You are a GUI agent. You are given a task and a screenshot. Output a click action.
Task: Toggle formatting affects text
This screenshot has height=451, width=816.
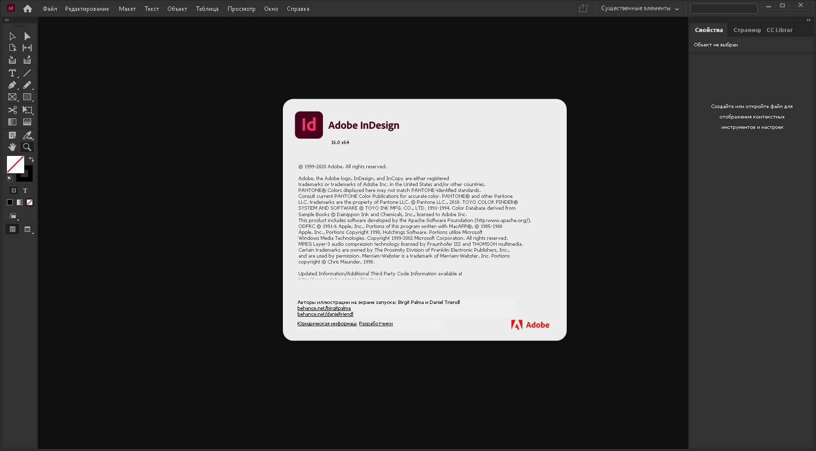tap(25, 190)
